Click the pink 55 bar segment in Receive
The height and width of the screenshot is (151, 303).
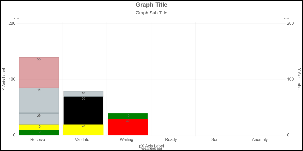39,72
